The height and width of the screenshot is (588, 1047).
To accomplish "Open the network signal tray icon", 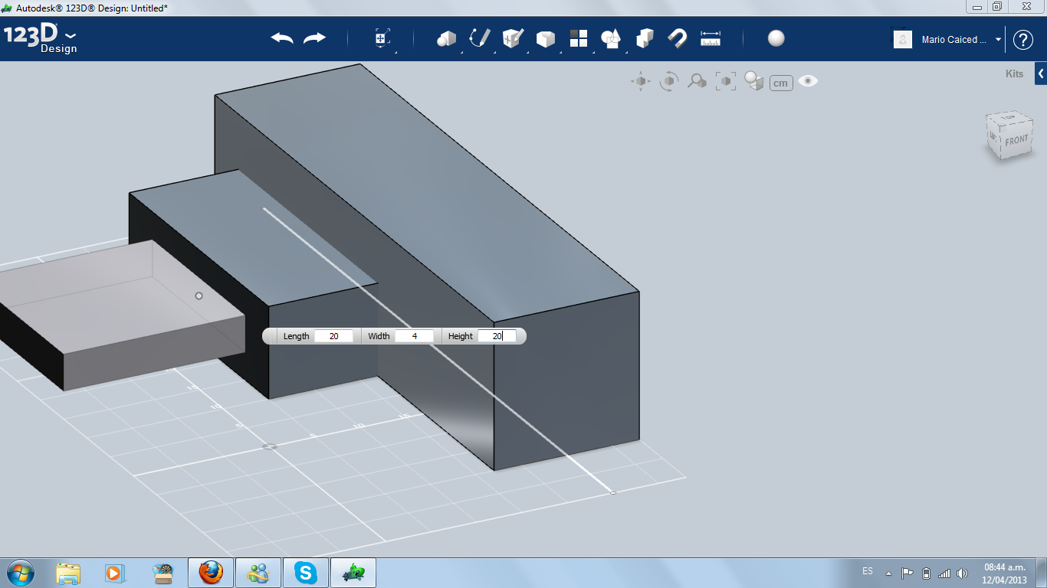I will [944, 573].
